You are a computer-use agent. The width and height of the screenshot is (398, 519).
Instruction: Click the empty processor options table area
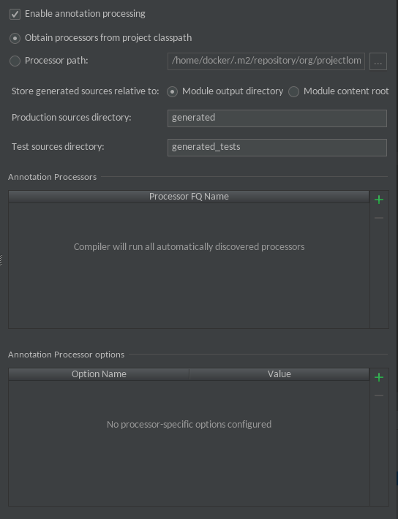189,443
